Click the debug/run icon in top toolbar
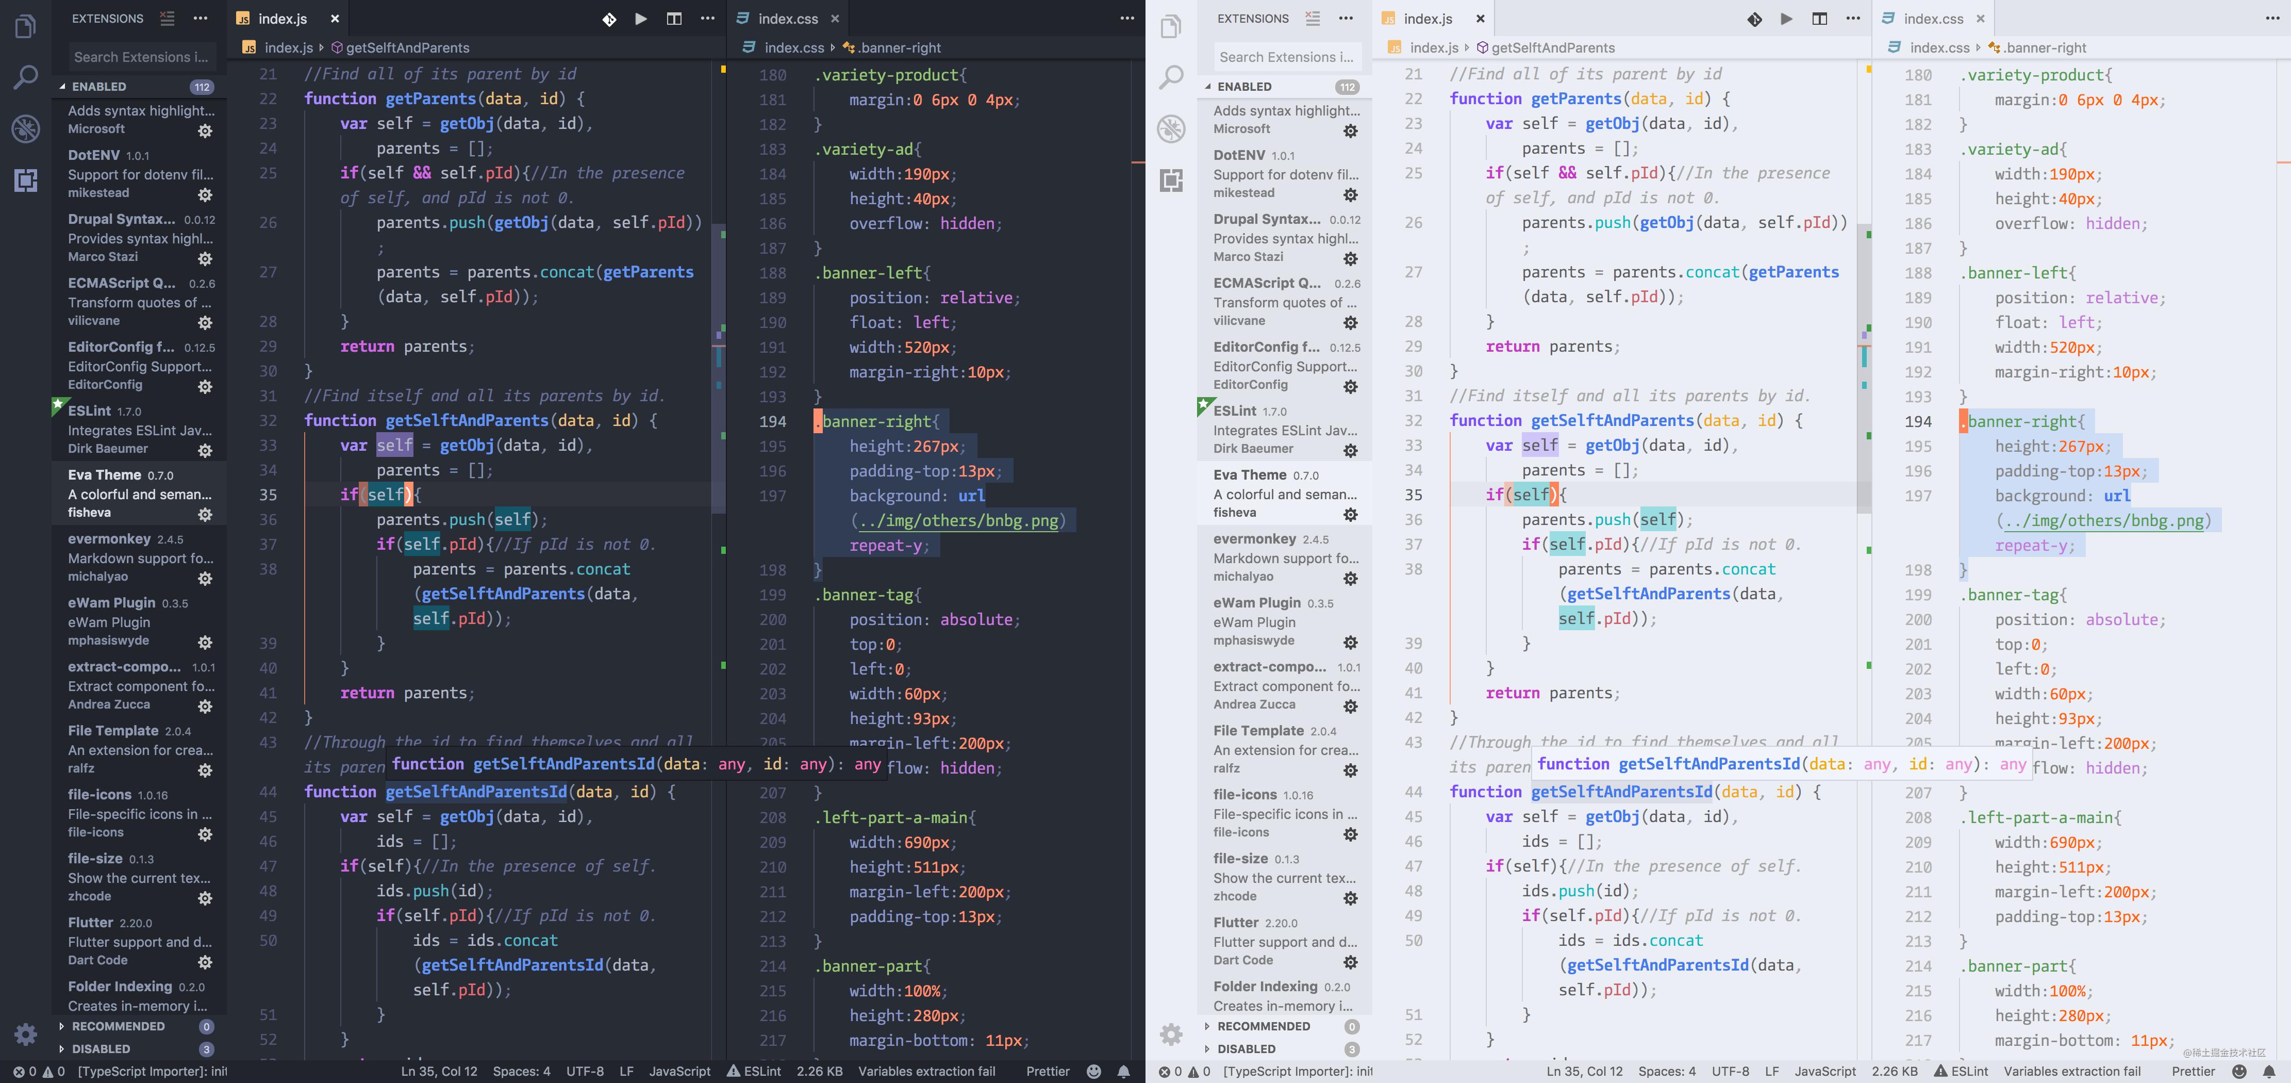The height and width of the screenshot is (1083, 2291). [x=640, y=18]
